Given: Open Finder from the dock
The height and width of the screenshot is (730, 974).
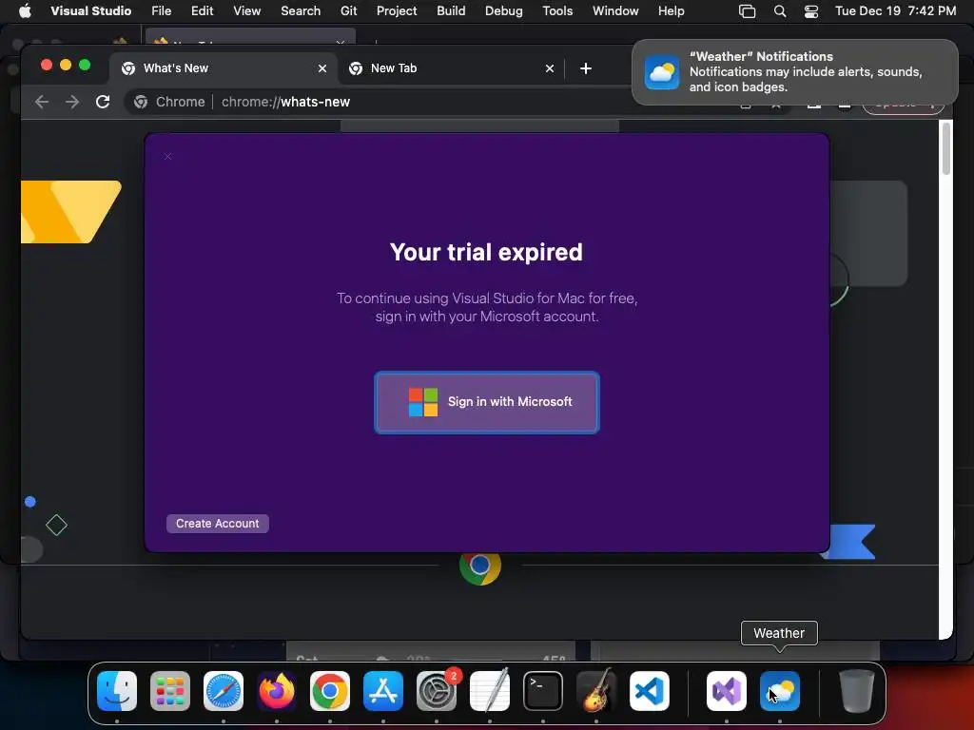Looking at the screenshot, I should 117,691.
